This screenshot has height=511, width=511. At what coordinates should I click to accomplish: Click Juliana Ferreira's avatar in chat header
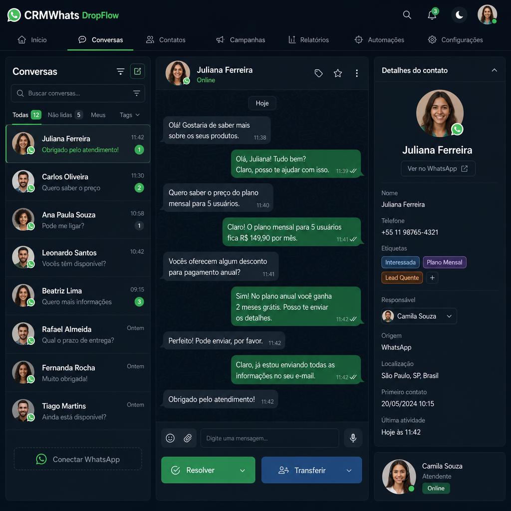click(178, 73)
